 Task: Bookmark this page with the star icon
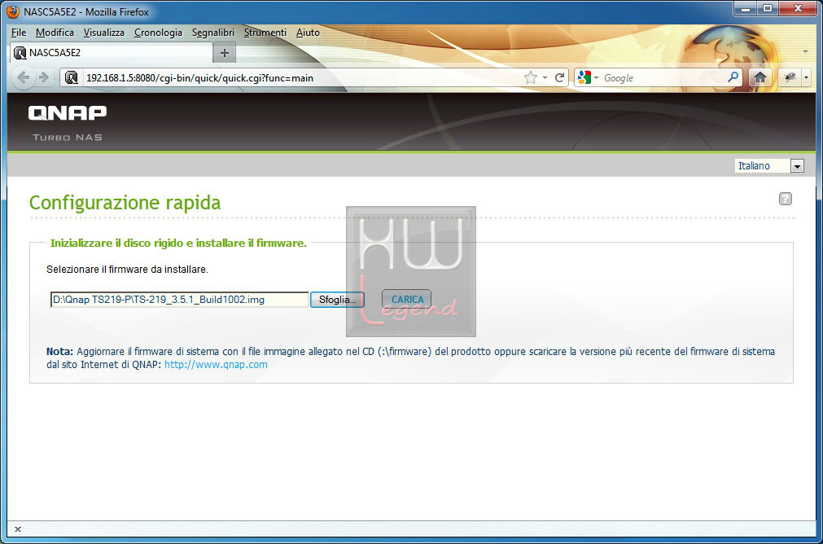pyautogui.click(x=531, y=77)
